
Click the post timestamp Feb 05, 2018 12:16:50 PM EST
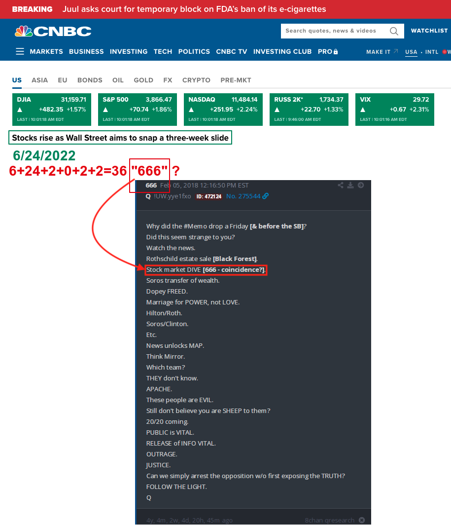pyautogui.click(x=205, y=185)
